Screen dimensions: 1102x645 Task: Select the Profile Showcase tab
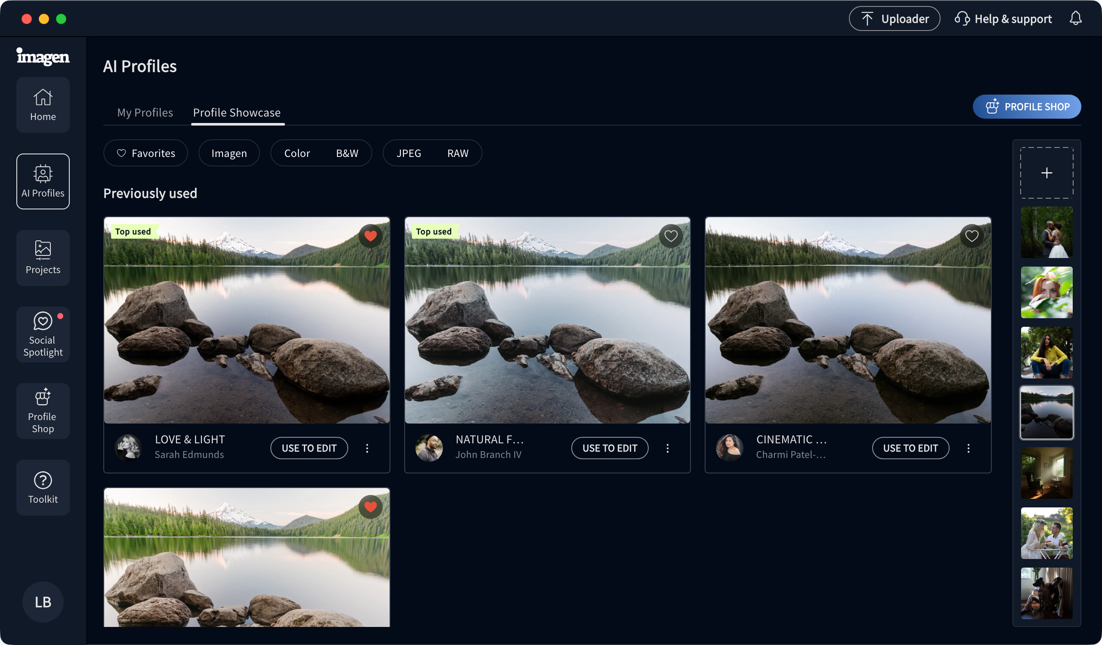[x=237, y=112]
